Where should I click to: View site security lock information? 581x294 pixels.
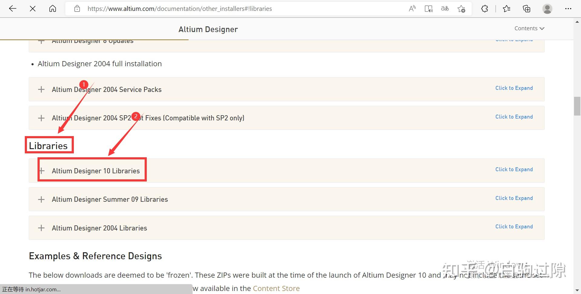pos(77,9)
